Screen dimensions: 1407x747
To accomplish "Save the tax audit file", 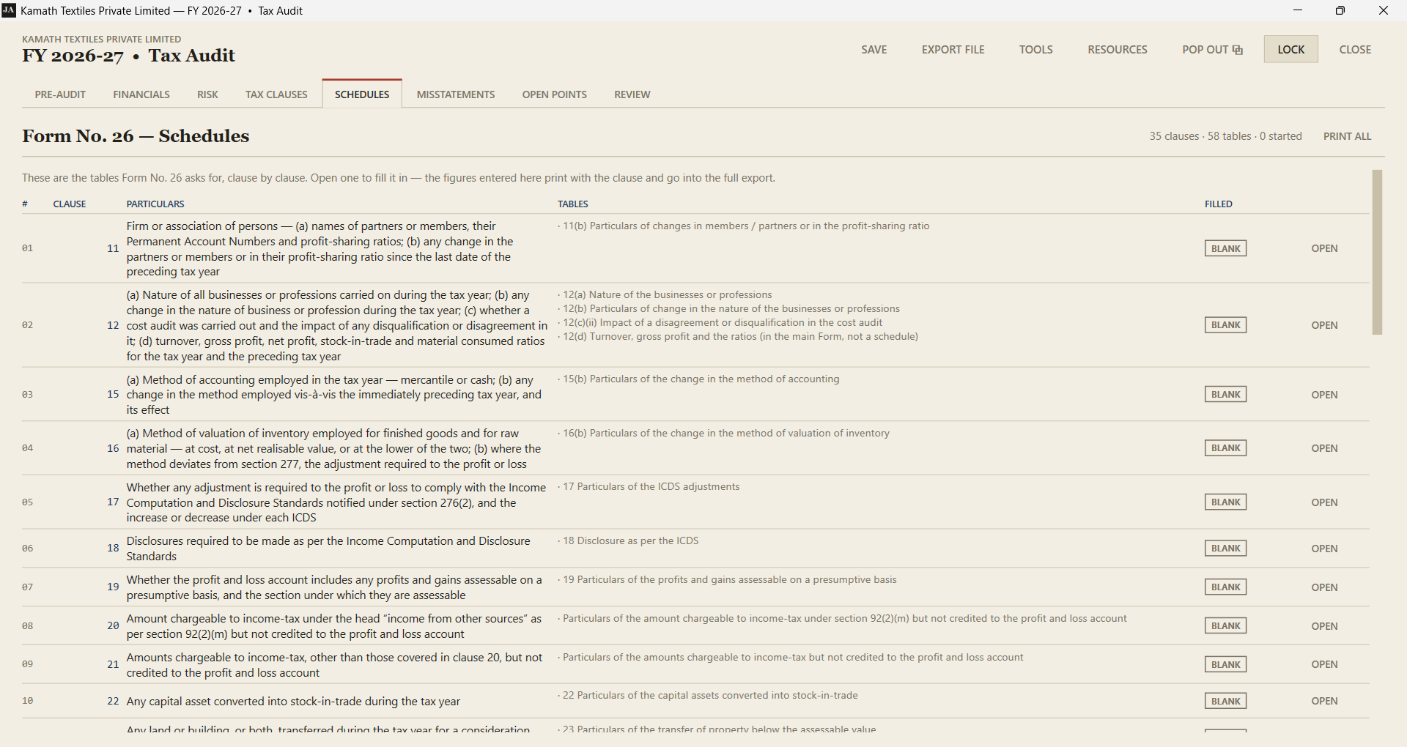I will (874, 49).
